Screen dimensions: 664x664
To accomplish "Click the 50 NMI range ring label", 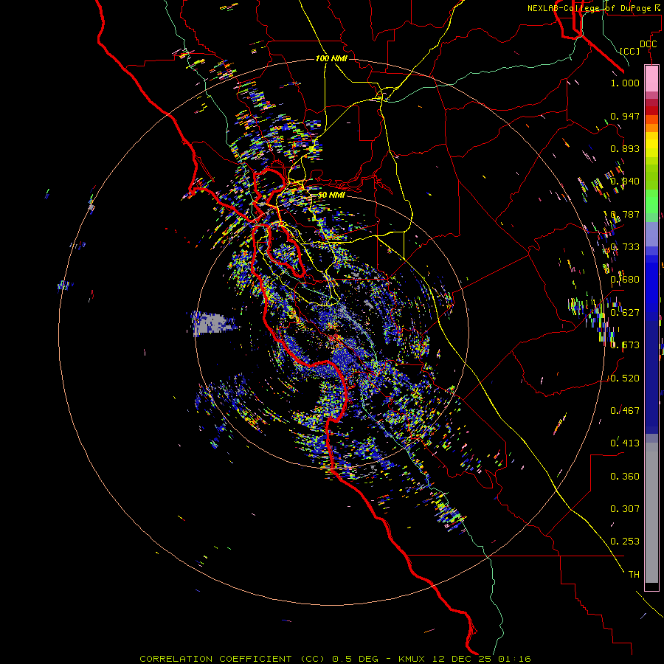I will (331, 195).
